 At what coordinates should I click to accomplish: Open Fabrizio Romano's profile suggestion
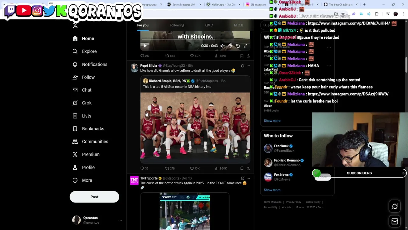point(287,160)
